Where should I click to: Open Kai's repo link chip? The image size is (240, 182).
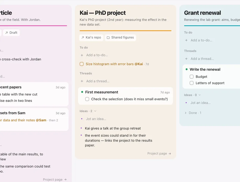[x=91, y=37]
